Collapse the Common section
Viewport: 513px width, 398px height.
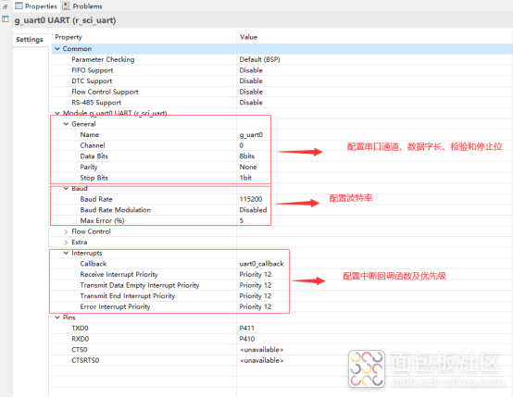57,49
